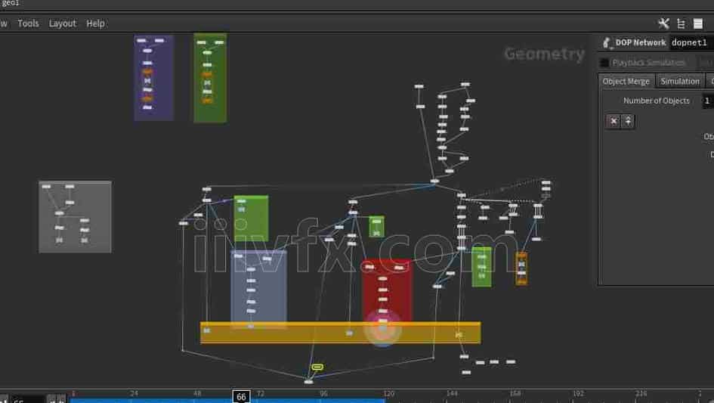Switch to the Simulation tab

680,81
